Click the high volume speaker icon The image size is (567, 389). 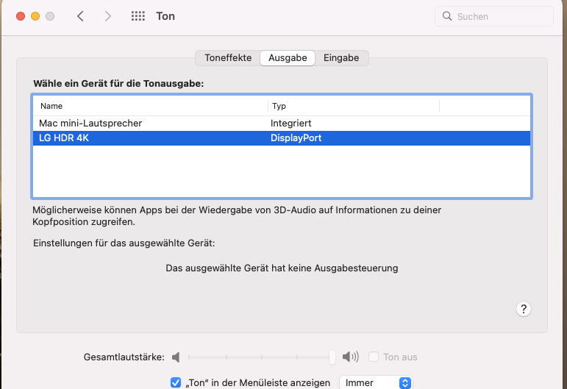tap(351, 357)
